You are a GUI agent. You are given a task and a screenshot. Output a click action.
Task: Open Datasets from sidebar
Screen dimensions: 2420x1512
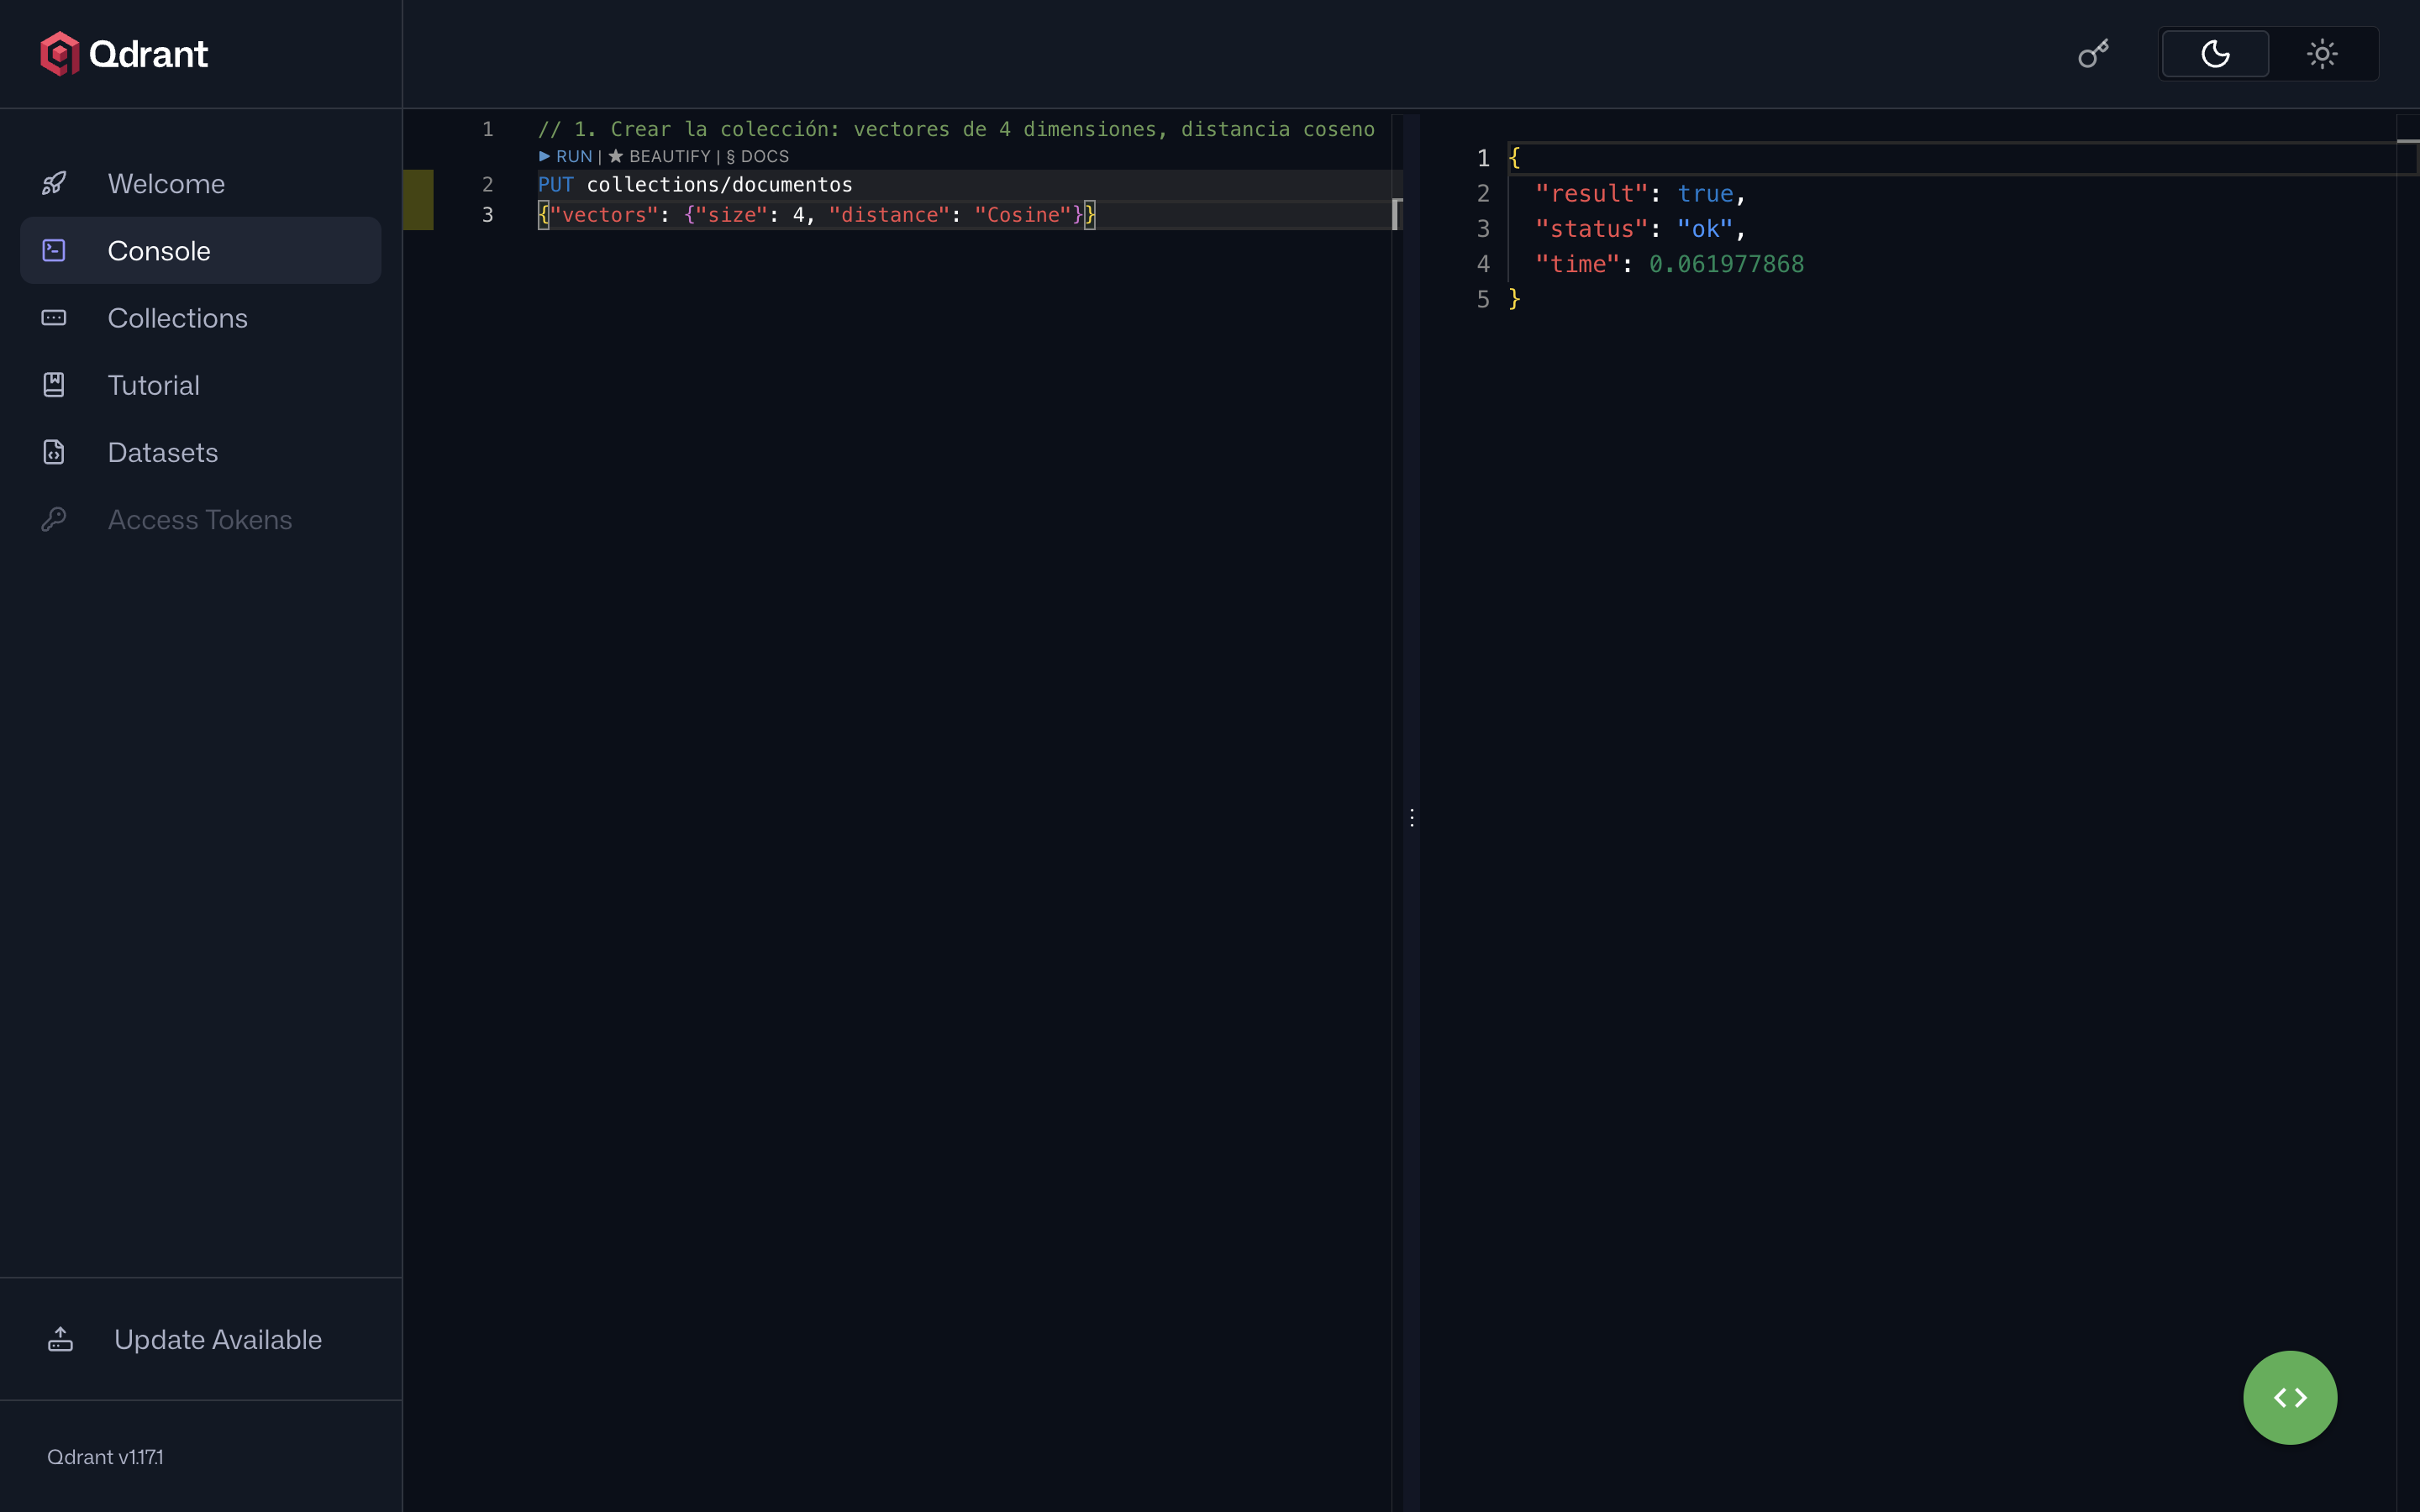tap(201, 452)
